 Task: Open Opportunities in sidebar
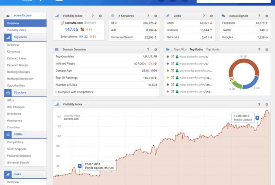[x=16, y=85]
